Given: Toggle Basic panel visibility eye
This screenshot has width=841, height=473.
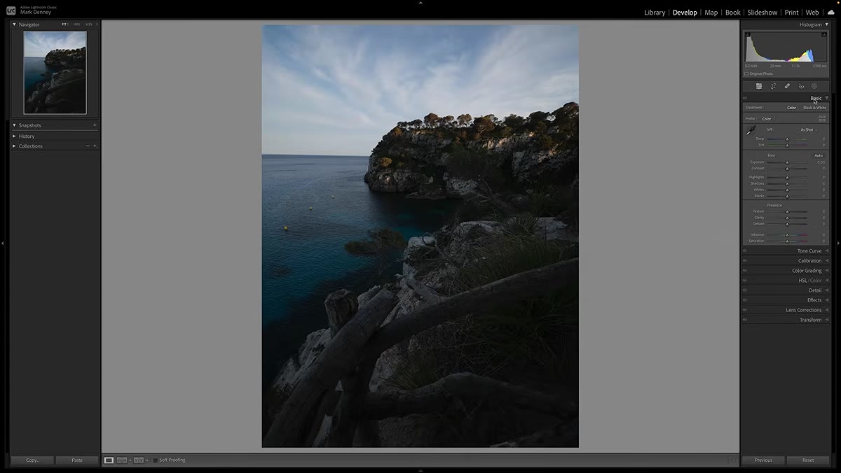Looking at the screenshot, I should (x=745, y=98).
